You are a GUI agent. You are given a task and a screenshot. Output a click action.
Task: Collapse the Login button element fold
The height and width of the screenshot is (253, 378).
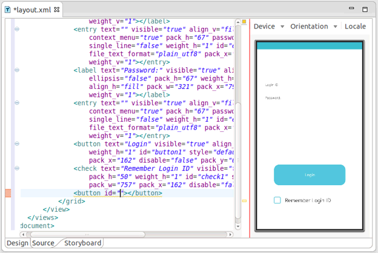pos(17,144)
